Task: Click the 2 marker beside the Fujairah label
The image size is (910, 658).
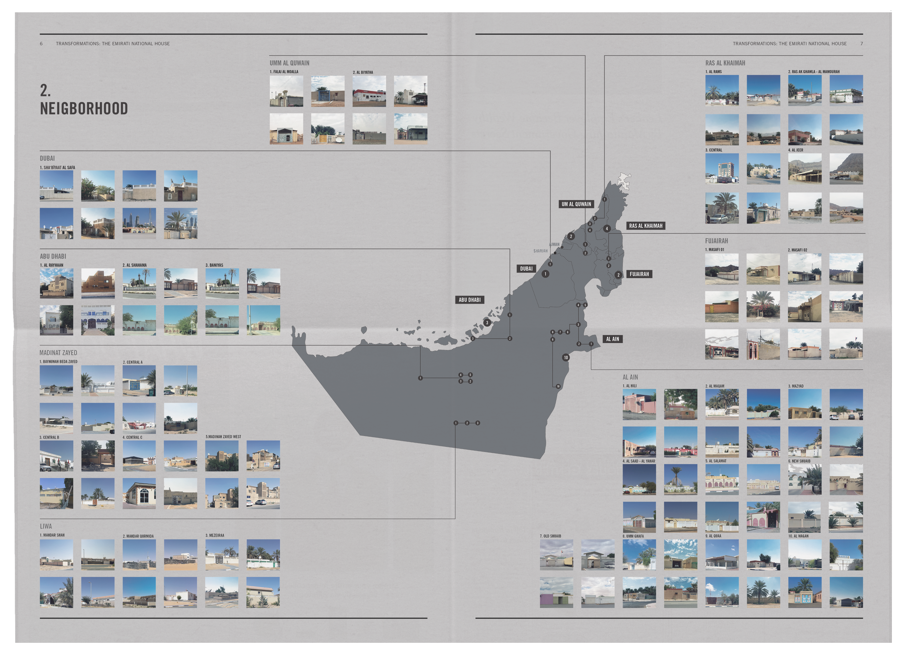Action: point(618,275)
